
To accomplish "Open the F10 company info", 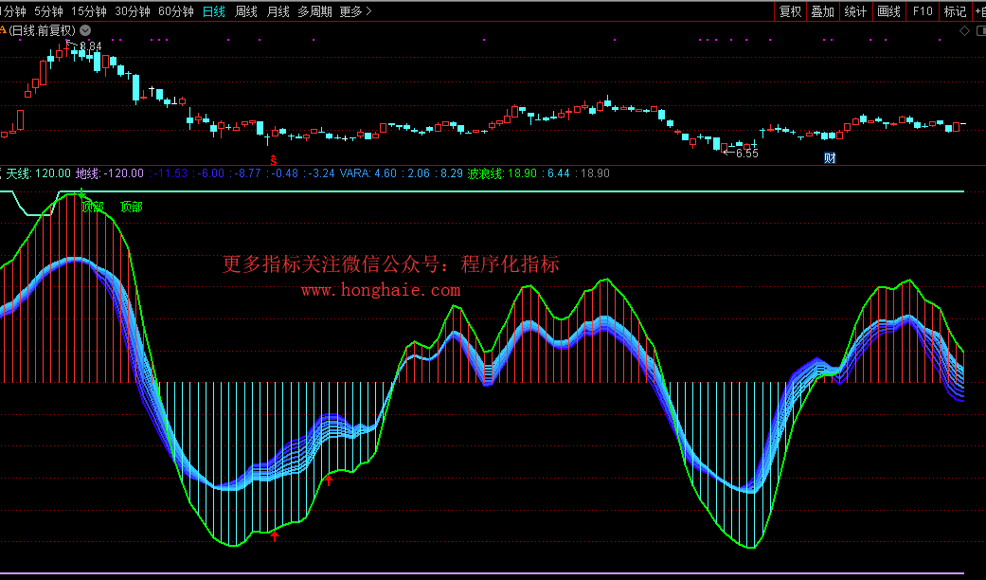I will pos(922,11).
